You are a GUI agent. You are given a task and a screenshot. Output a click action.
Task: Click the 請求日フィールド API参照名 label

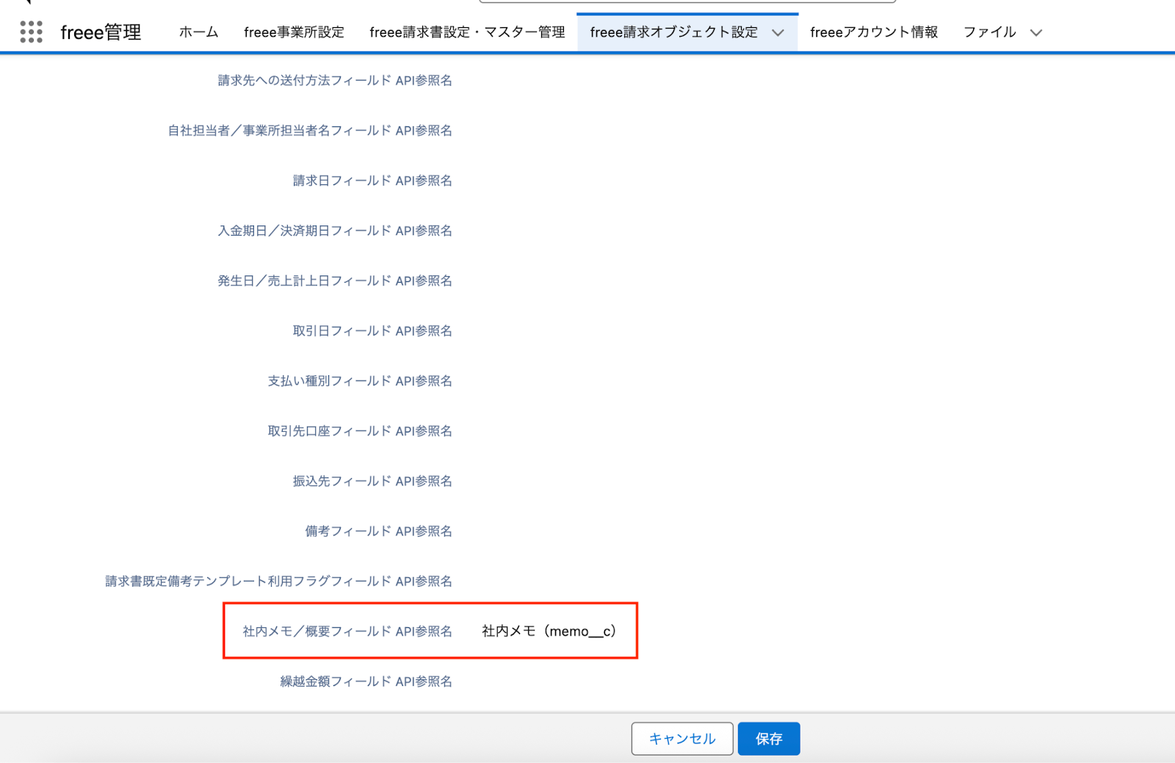[x=372, y=181]
